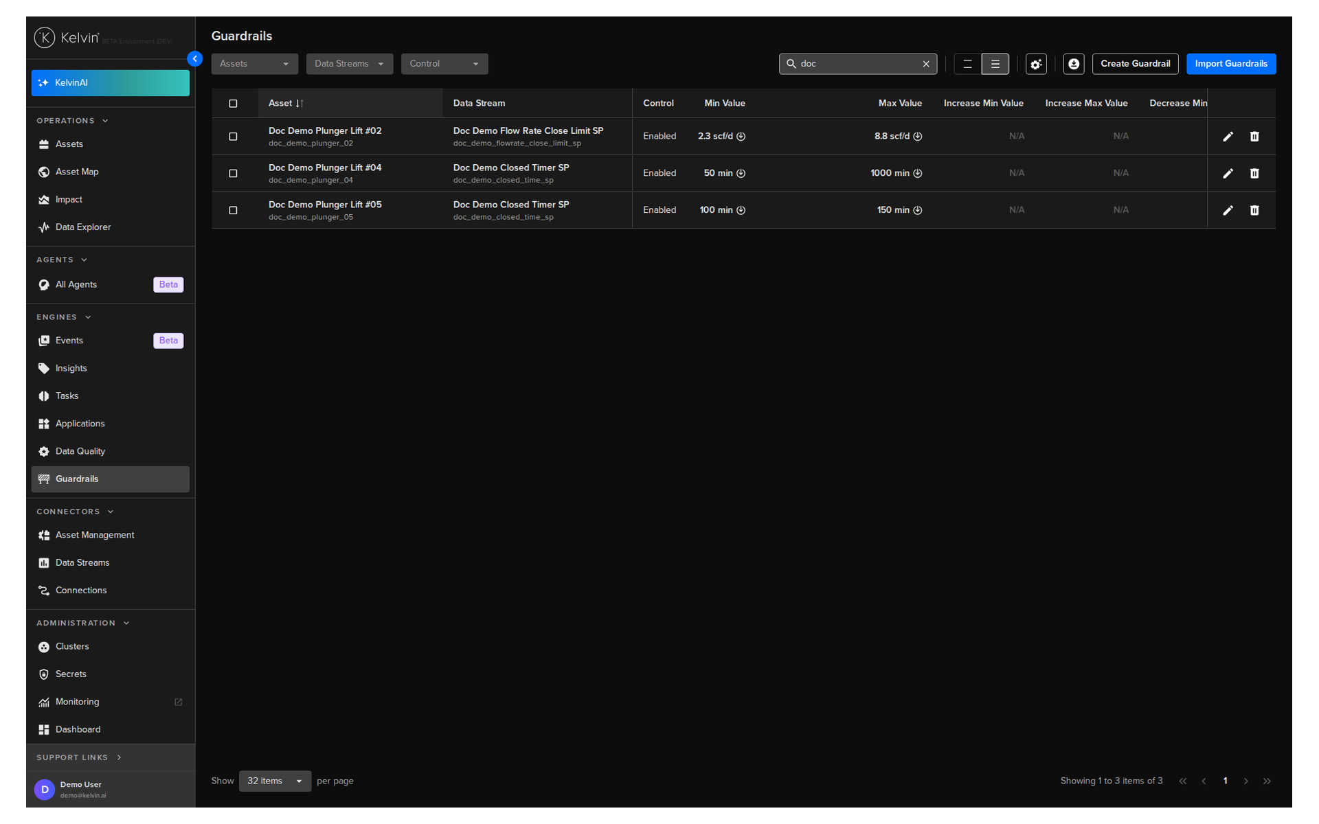Sort table by the Asset column arrows
Screen dimensions: 1319x824
pos(300,104)
